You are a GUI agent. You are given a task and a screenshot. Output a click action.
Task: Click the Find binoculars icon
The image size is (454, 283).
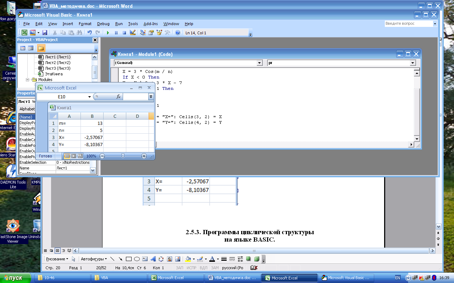[x=79, y=33]
